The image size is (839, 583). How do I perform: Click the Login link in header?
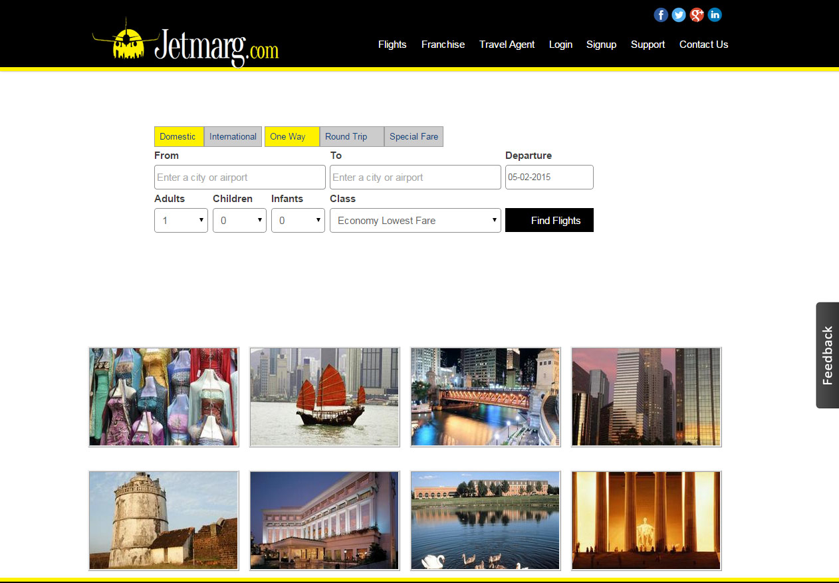click(x=560, y=45)
